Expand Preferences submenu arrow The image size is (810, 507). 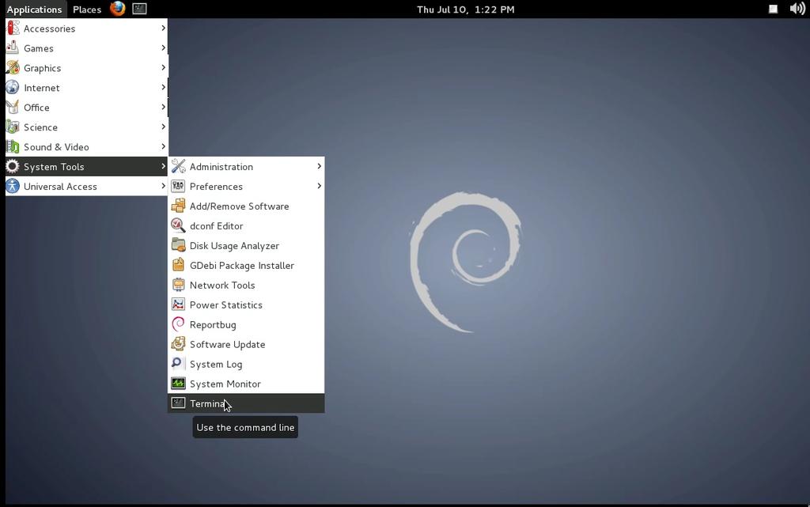[x=320, y=185]
